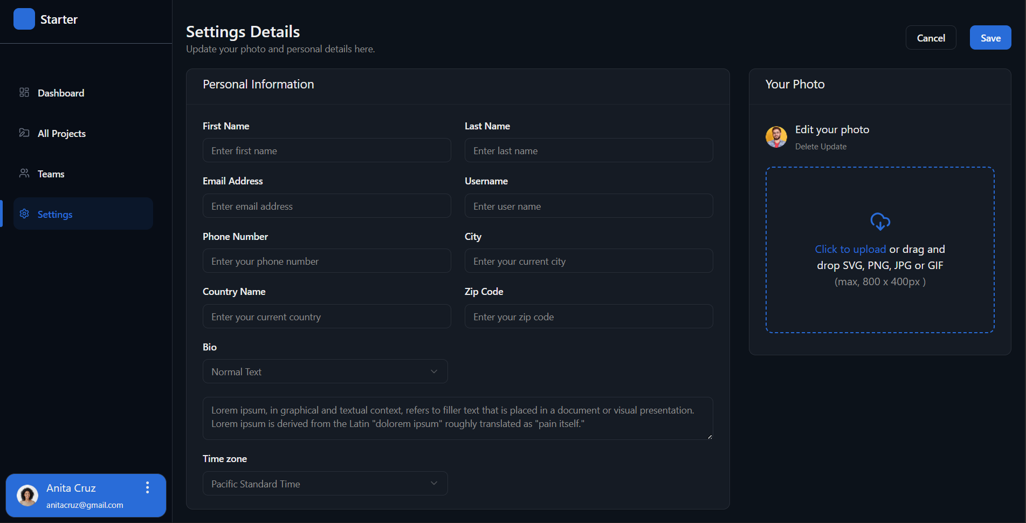Open All Projects via its folder icon
This screenshot has height=523, width=1026.
(x=24, y=133)
